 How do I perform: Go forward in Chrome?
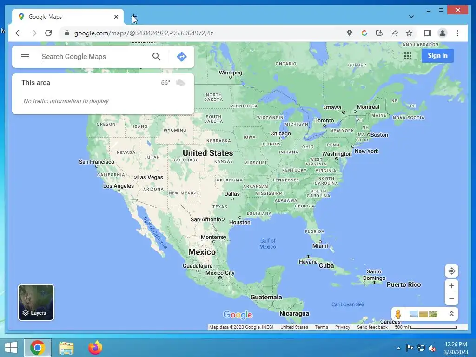33,33
